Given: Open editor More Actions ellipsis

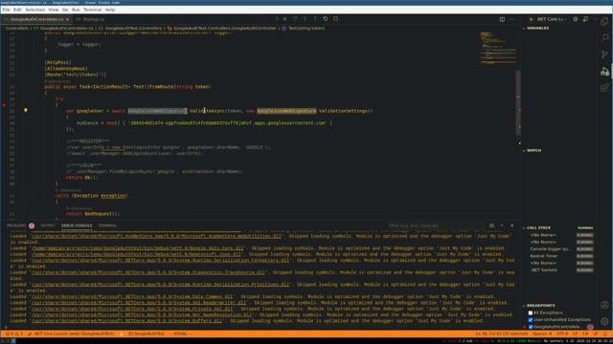Looking at the screenshot, I should click(512, 19).
